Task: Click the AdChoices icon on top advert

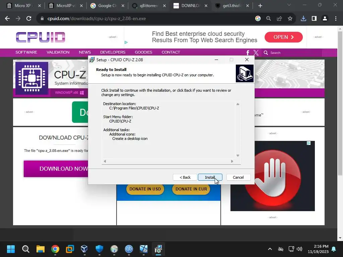Action: pyautogui.click(x=126, y=42)
